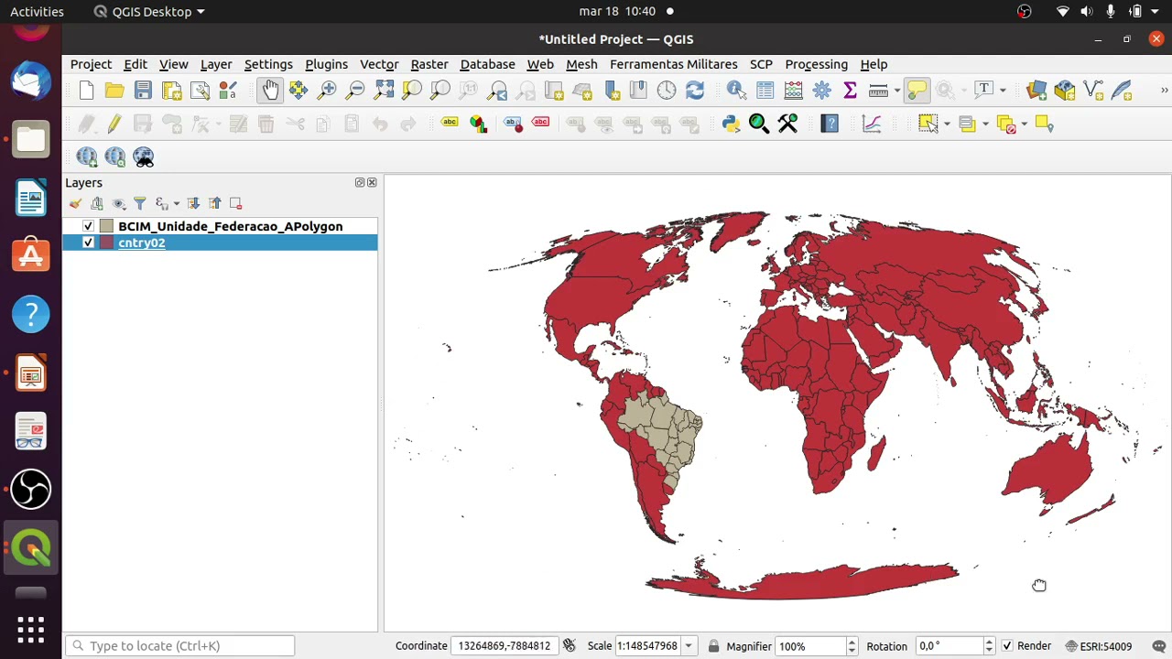Open project using the yellow folder icon
This screenshot has width=1172, height=659.
click(x=114, y=91)
